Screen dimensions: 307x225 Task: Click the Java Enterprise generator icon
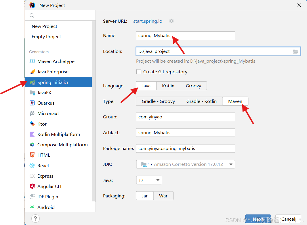click(32, 72)
